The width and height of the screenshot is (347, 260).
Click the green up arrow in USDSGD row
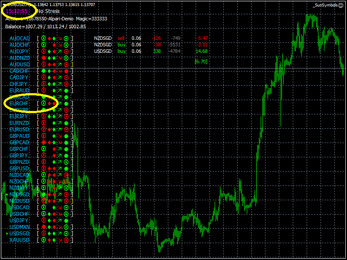[60, 234]
